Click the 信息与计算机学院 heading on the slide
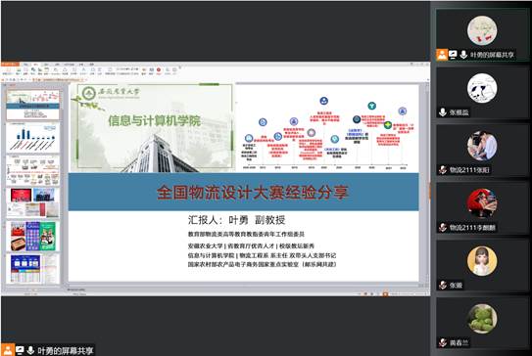The height and width of the screenshot is (356, 532). pyautogui.click(x=155, y=120)
